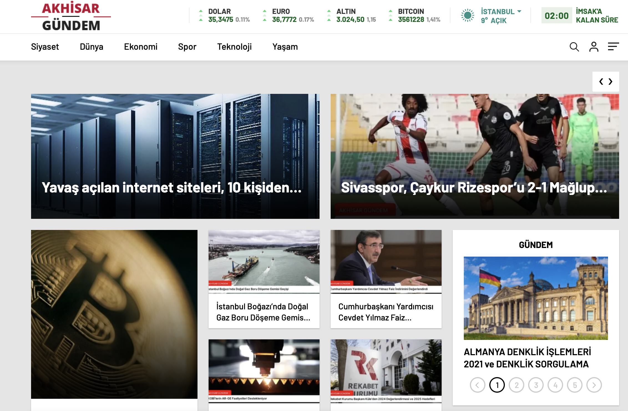Open the Teknoloji menu
This screenshot has width=628, height=411.
pyautogui.click(x=234, y=47)
